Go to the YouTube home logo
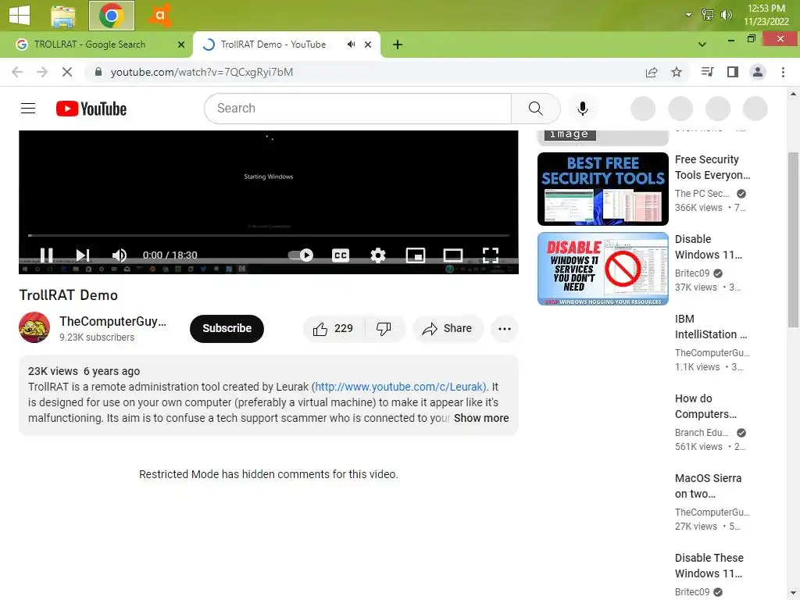The width and height of the screenshot is (800, 600). (91, 109)
